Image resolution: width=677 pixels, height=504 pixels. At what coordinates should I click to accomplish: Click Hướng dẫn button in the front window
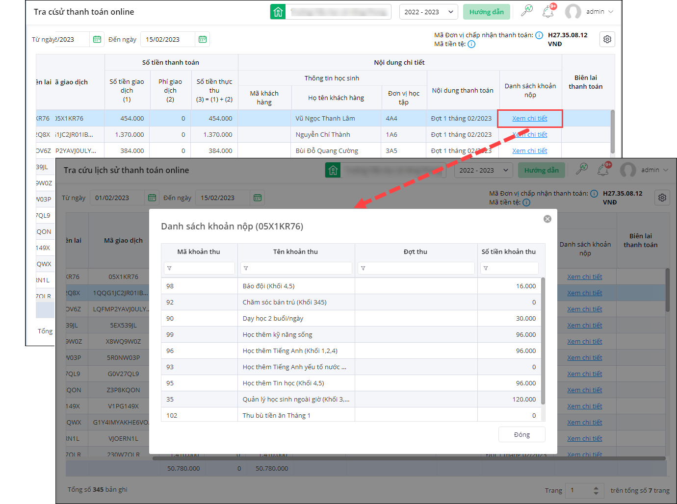coord(542,170)
